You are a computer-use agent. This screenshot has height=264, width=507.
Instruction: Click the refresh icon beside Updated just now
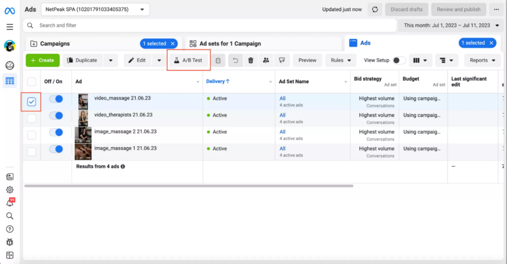[375, 9]
